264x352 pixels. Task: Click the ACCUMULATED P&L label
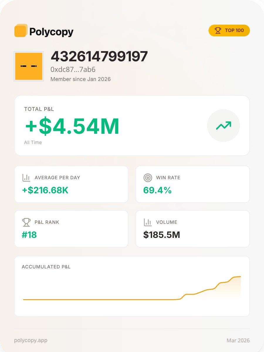46,267
